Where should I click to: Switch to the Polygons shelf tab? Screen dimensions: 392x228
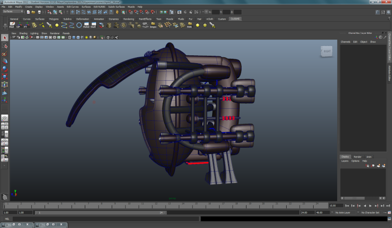(x=54, y=19)
